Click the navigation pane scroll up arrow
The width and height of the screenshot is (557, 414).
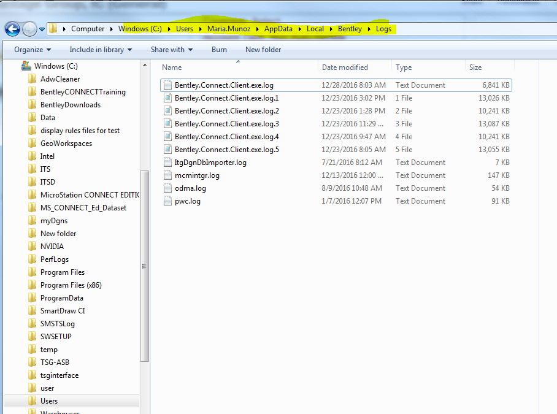145,66
